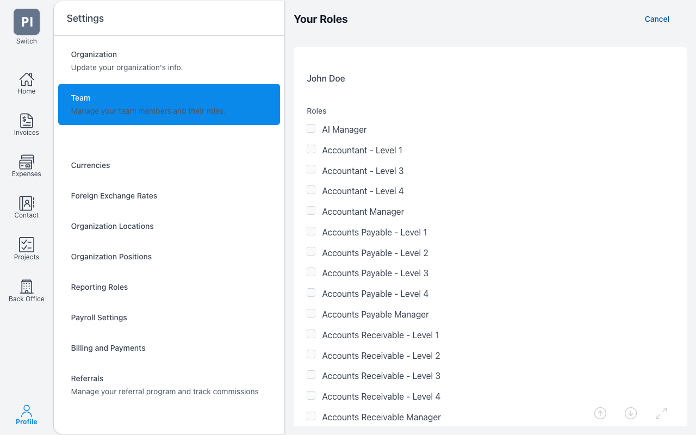Screen dimensions: 696x435
Task: Select Accounts Receivable - Level 3 checkbox
Action: pyautogui.click(x=311, y=375)
